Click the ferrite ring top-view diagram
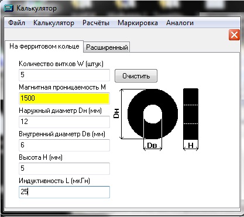 coord(153,114)
